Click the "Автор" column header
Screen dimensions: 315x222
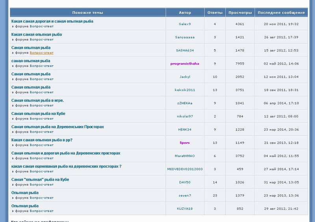pyautogui.click(x=185, y=13)
